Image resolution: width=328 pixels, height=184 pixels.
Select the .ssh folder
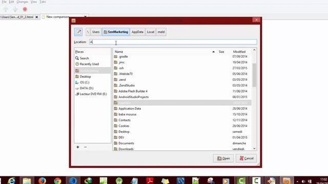click(182, 68)
